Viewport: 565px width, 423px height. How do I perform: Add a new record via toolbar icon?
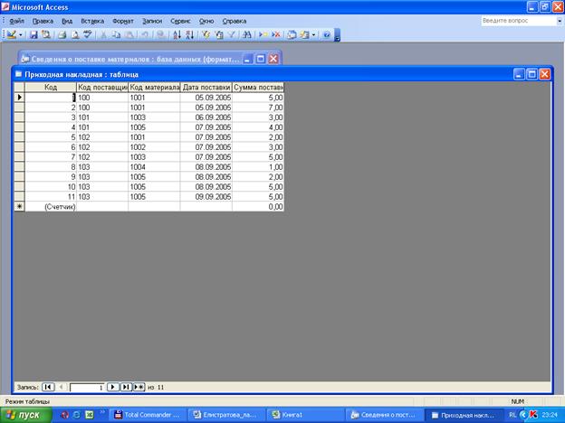coord(263,35)
